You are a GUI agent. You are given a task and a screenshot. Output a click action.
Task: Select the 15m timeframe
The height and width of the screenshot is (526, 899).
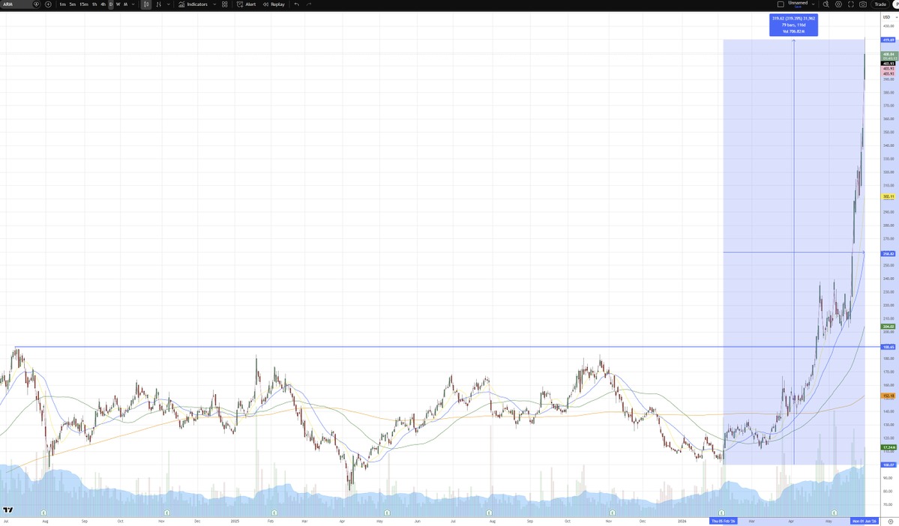pyautogui.click(x=84, y=4)
